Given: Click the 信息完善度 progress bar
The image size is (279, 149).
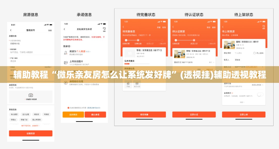Looking at the screenshot, I should coord(137,64).
